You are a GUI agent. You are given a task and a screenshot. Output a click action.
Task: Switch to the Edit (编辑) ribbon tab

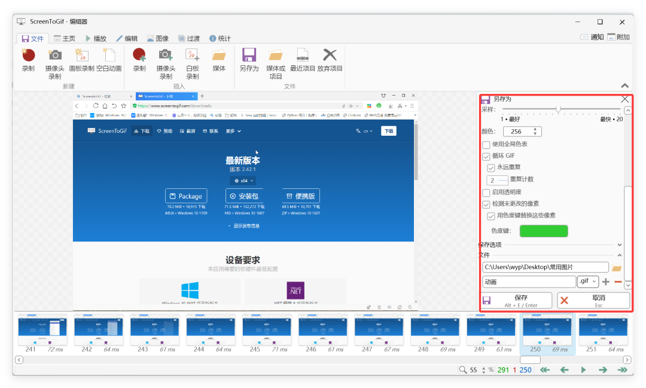coord(127,38)
